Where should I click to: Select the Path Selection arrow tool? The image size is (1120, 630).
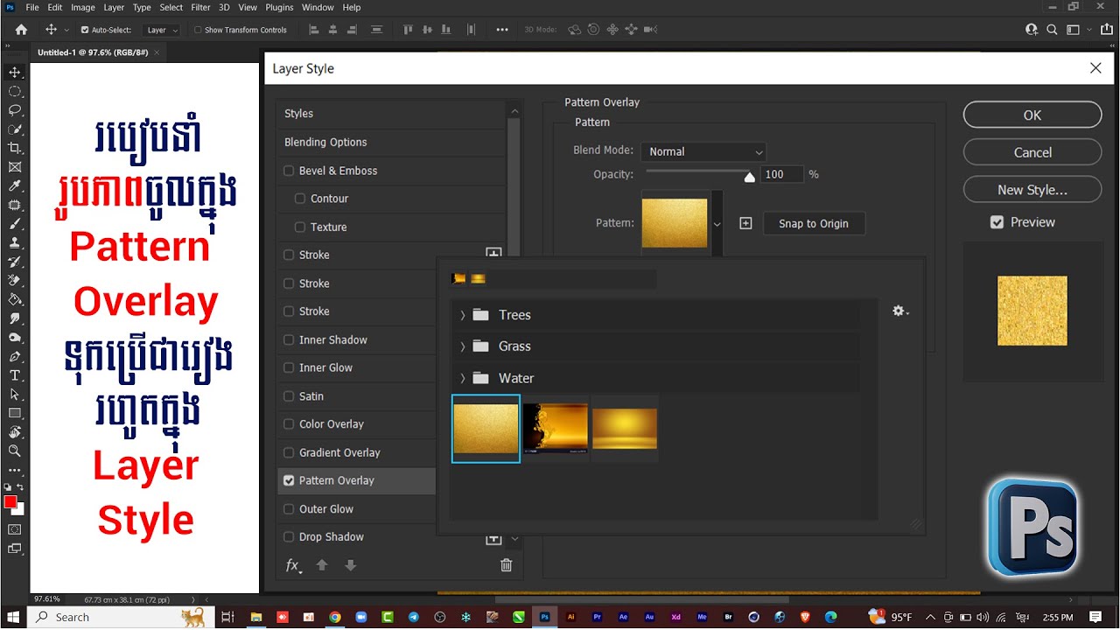15,395
